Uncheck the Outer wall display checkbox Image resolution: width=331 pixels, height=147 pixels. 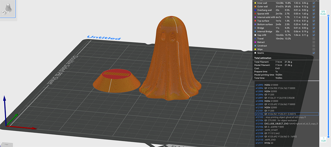314,6
